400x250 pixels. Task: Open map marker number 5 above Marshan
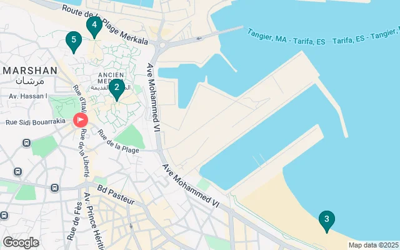(x=74, y=42)
